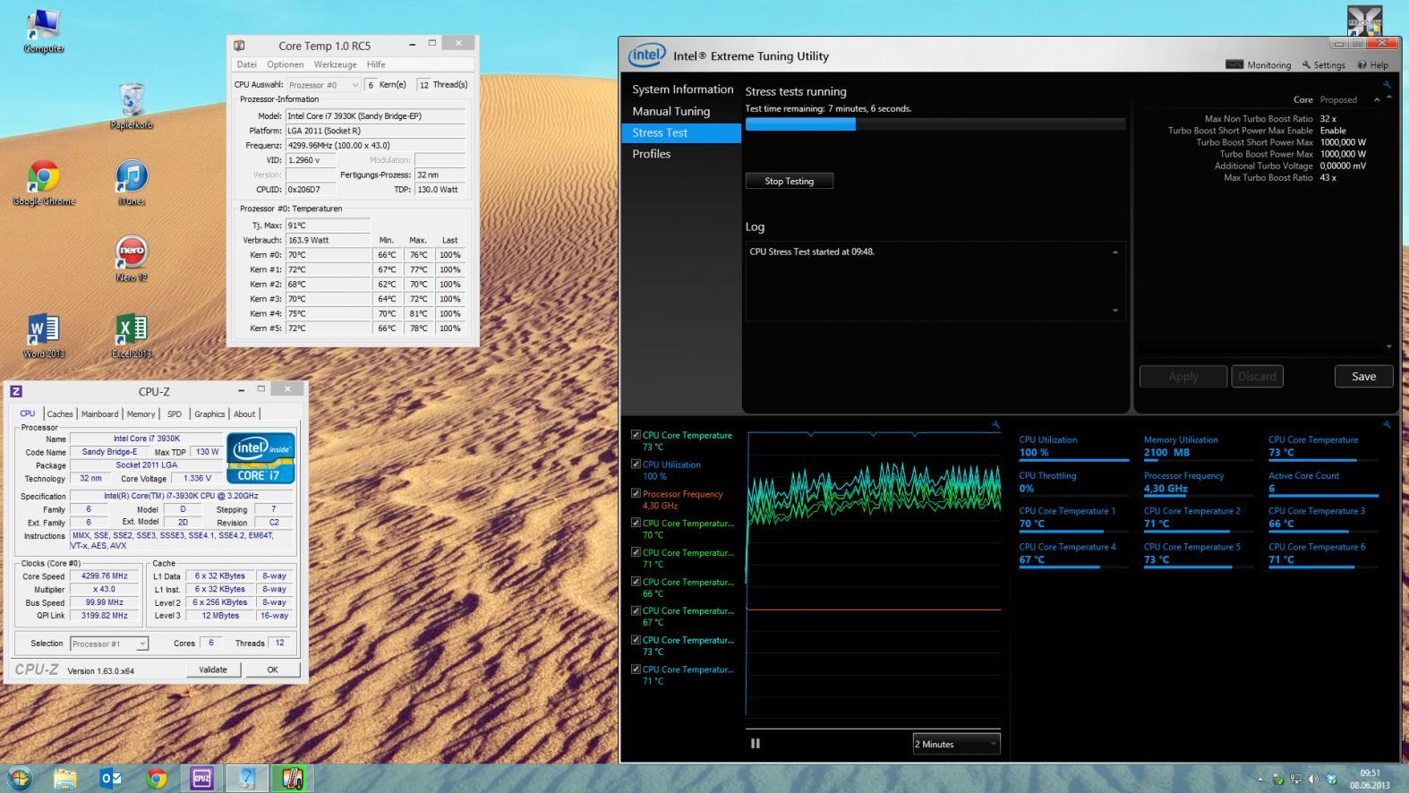The height and width of the screenshot is (793, 1409).
Task: Open the Papierkorb recycle bin icon
Action: (132, 107)
